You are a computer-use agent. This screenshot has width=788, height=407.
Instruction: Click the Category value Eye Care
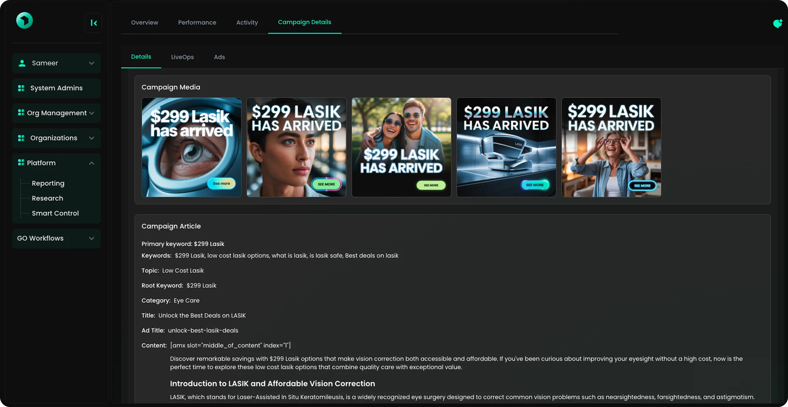(x=187, y=300)
